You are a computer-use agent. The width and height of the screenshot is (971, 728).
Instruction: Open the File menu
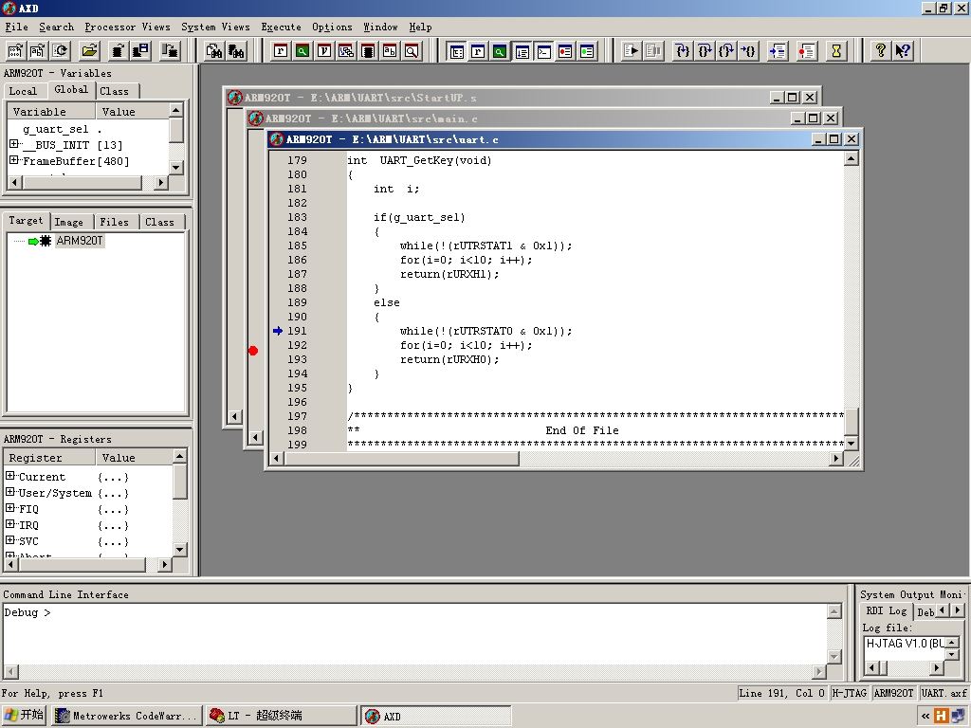pos(17,27)
